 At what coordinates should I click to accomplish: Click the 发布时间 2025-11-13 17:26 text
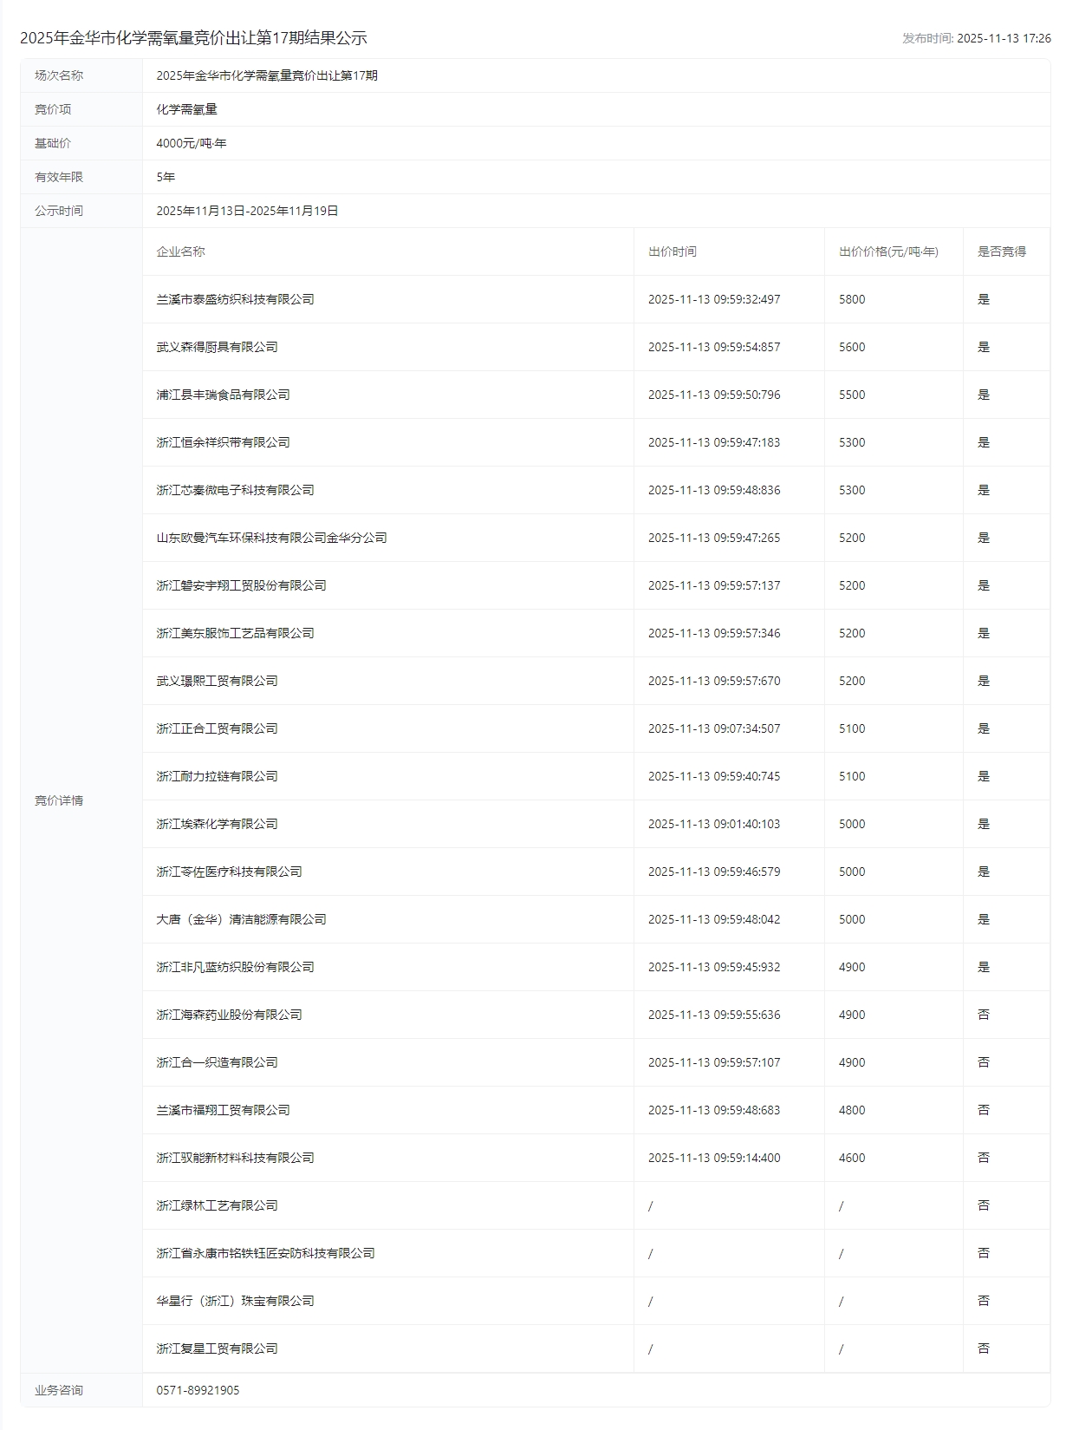tap(976, 38)
